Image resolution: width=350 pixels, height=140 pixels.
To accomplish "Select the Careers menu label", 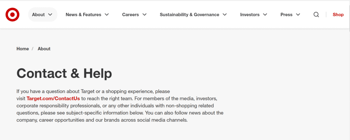I will pyautogui.click(x=130, y=14).
